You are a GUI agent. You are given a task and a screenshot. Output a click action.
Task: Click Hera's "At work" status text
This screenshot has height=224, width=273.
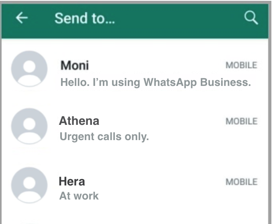click(x=79, y=196)
